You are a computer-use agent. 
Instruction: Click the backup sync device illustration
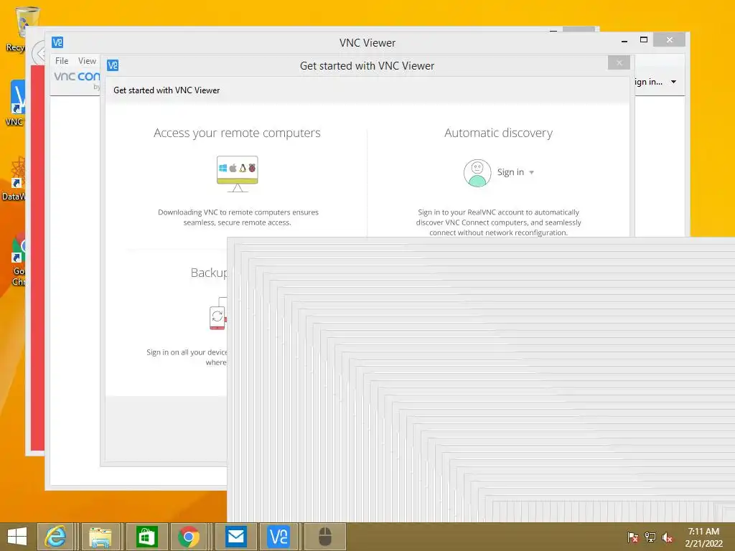(x=218, y=314)
